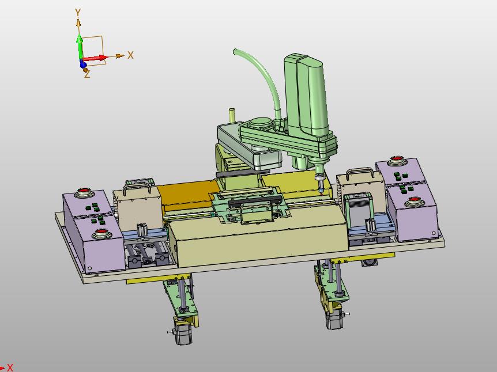Click the Z label of the triad
The width and height of the screenshot is (497, 372).
click(87, 74)
